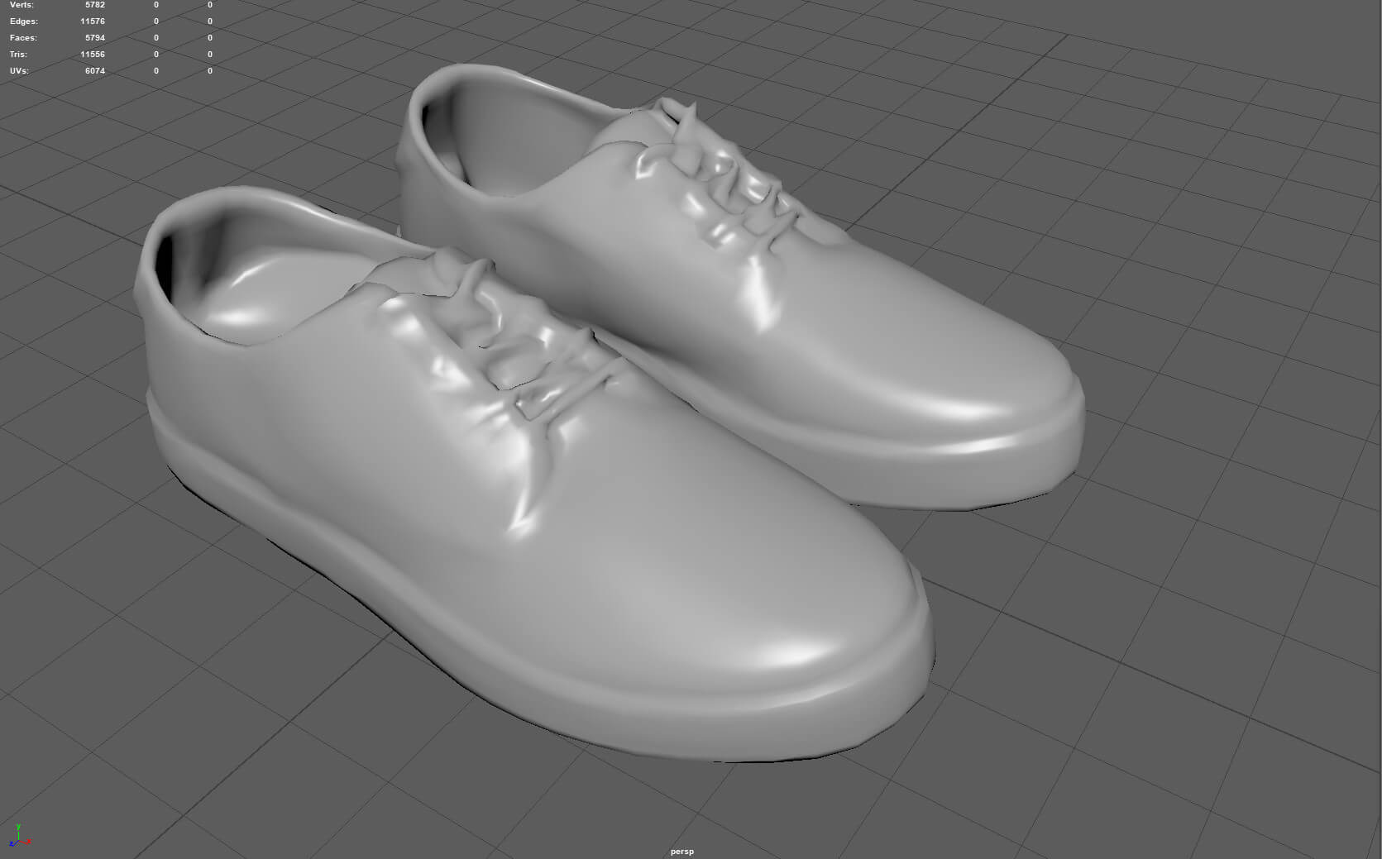This screenshot has width=1382, height=859.
Task: Select the 6074 UVs count value
Action: click(95, 71)
